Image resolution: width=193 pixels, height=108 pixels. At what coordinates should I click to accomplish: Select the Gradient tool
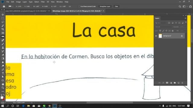[3, 58]
